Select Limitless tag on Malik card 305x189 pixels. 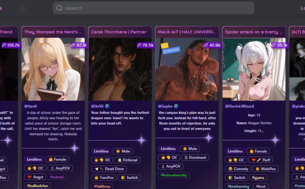168,149
